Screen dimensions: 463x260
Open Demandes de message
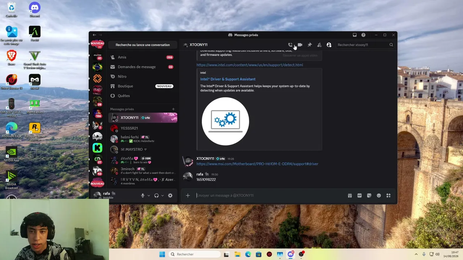pyautogui.click(x=143, y=67)
